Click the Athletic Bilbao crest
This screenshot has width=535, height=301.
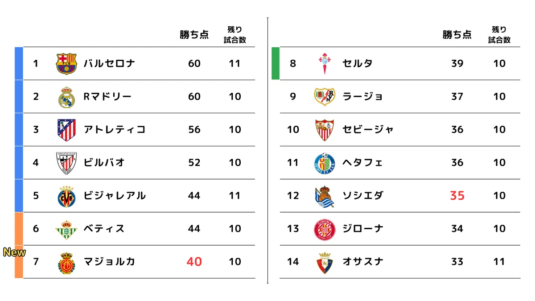point(66,163)
